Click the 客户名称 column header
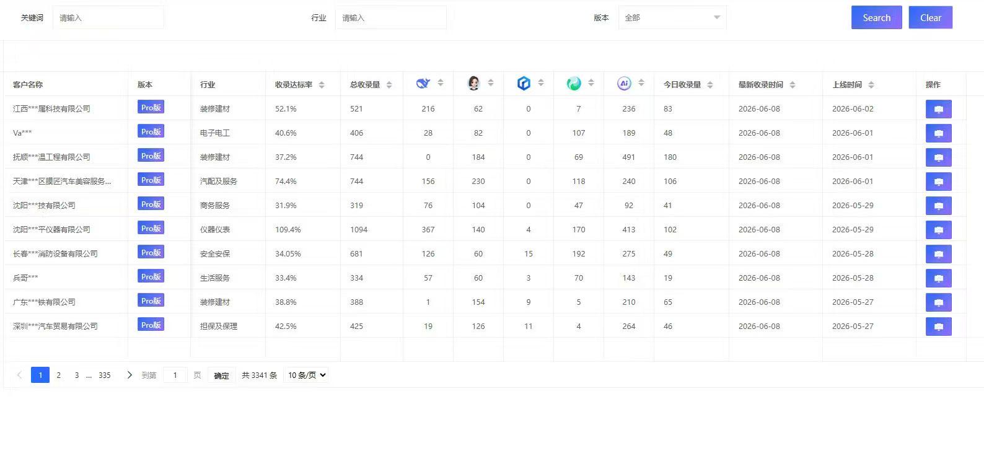Viewport: 984px width, 456px height. pyautogui.click(x=28, y=85)
